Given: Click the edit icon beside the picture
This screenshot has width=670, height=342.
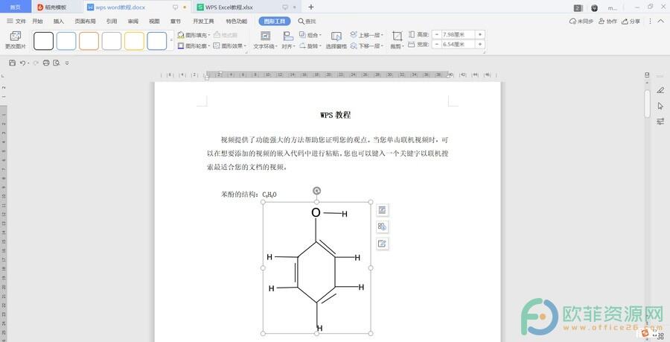Looking at the screenshot, I should [382, 244].
